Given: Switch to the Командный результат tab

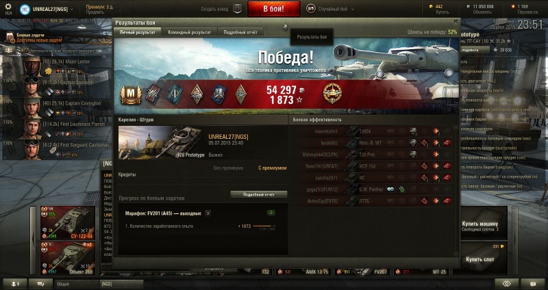Looking at the screenshot, I should 190,32.
